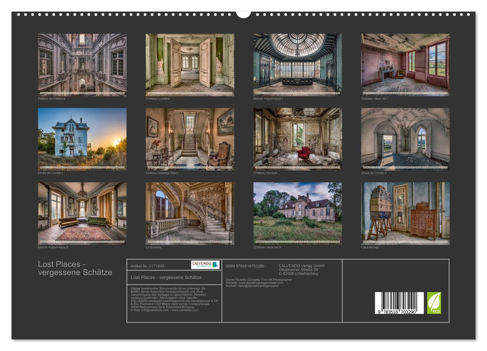Click the La Guarida spiral staircase image

tap(188, 213)
